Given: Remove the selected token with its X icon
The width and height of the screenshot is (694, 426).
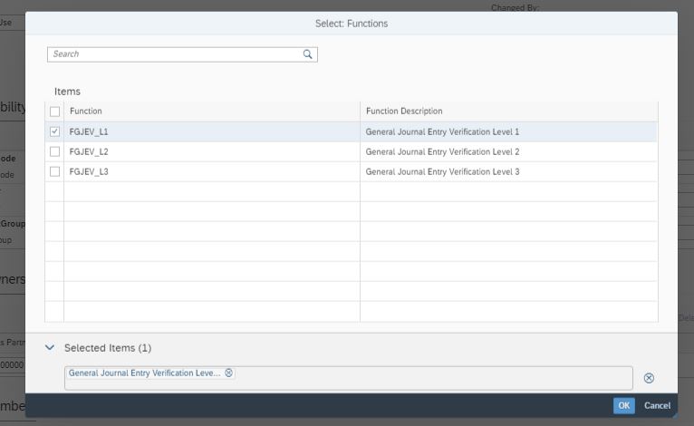Looking at the screenshot, I should point(229,373).
